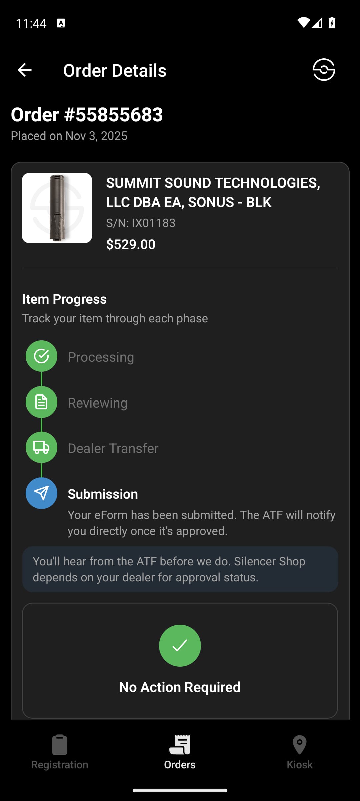
Task: Tap the No Action Required label
Action: coord(180,687)
